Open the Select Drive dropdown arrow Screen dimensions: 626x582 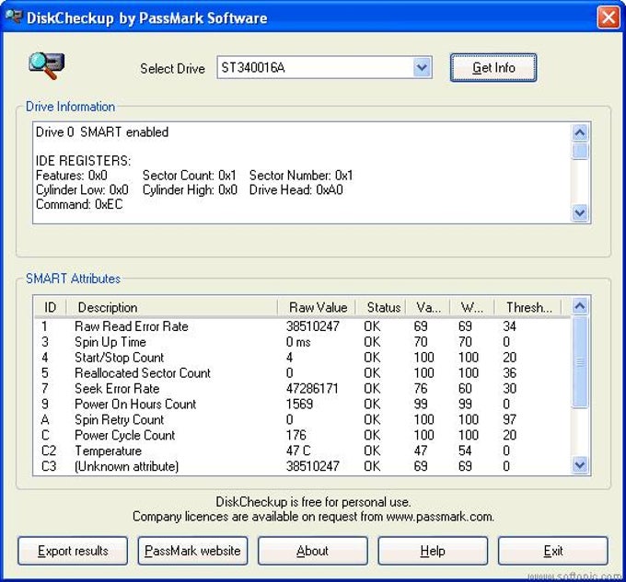pyautogui.click(x=422, y=67)
